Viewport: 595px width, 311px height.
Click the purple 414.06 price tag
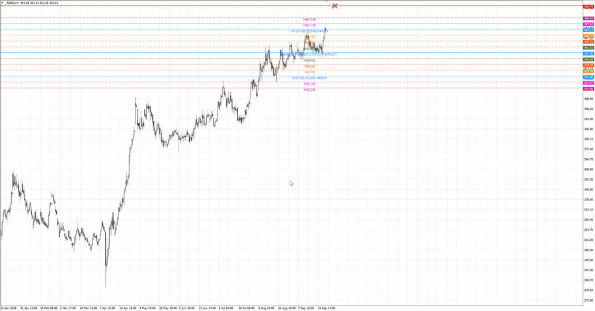click(x=588, y=89)
